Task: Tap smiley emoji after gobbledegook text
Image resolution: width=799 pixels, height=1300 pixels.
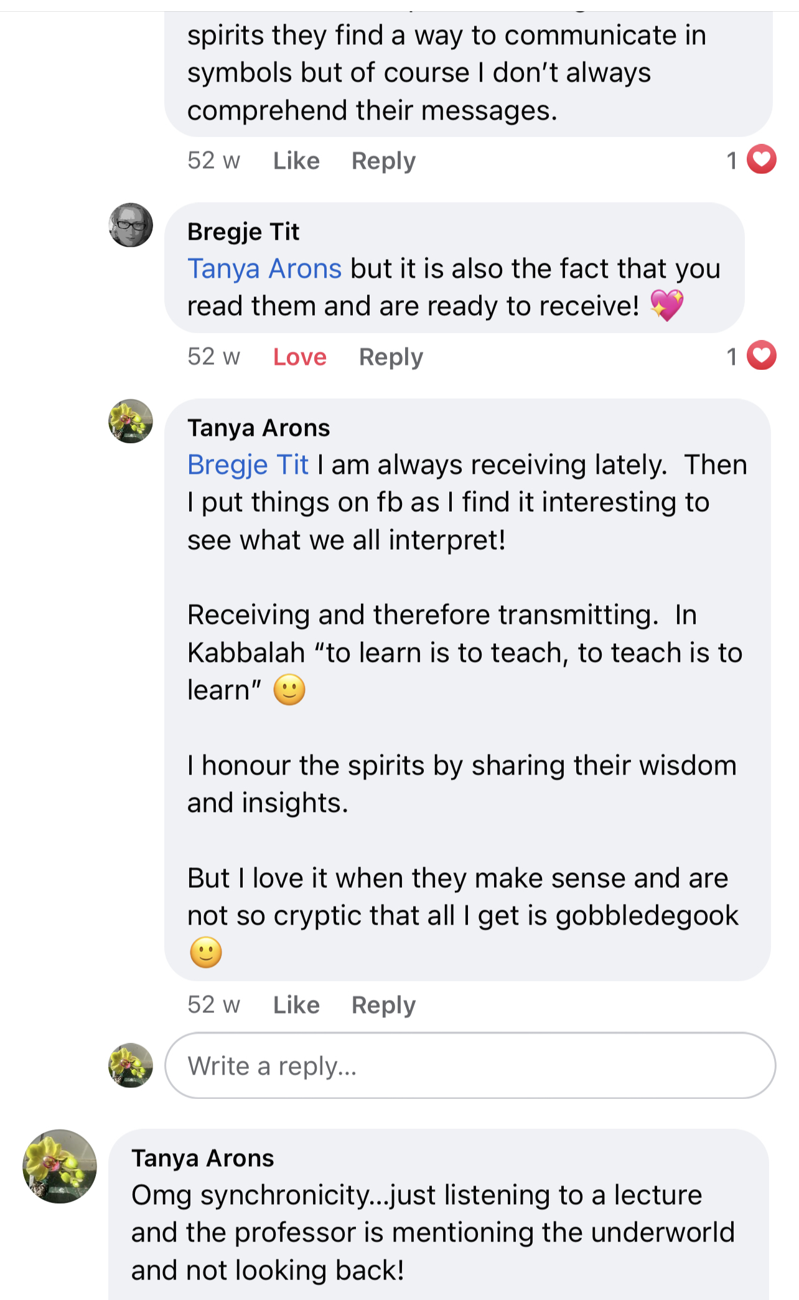Action: coord(206,953)
